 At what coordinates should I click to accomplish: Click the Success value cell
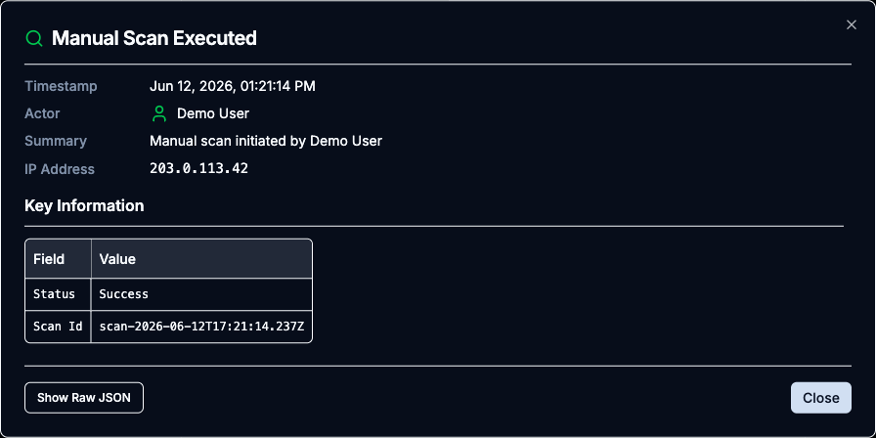tap(201, 294)
